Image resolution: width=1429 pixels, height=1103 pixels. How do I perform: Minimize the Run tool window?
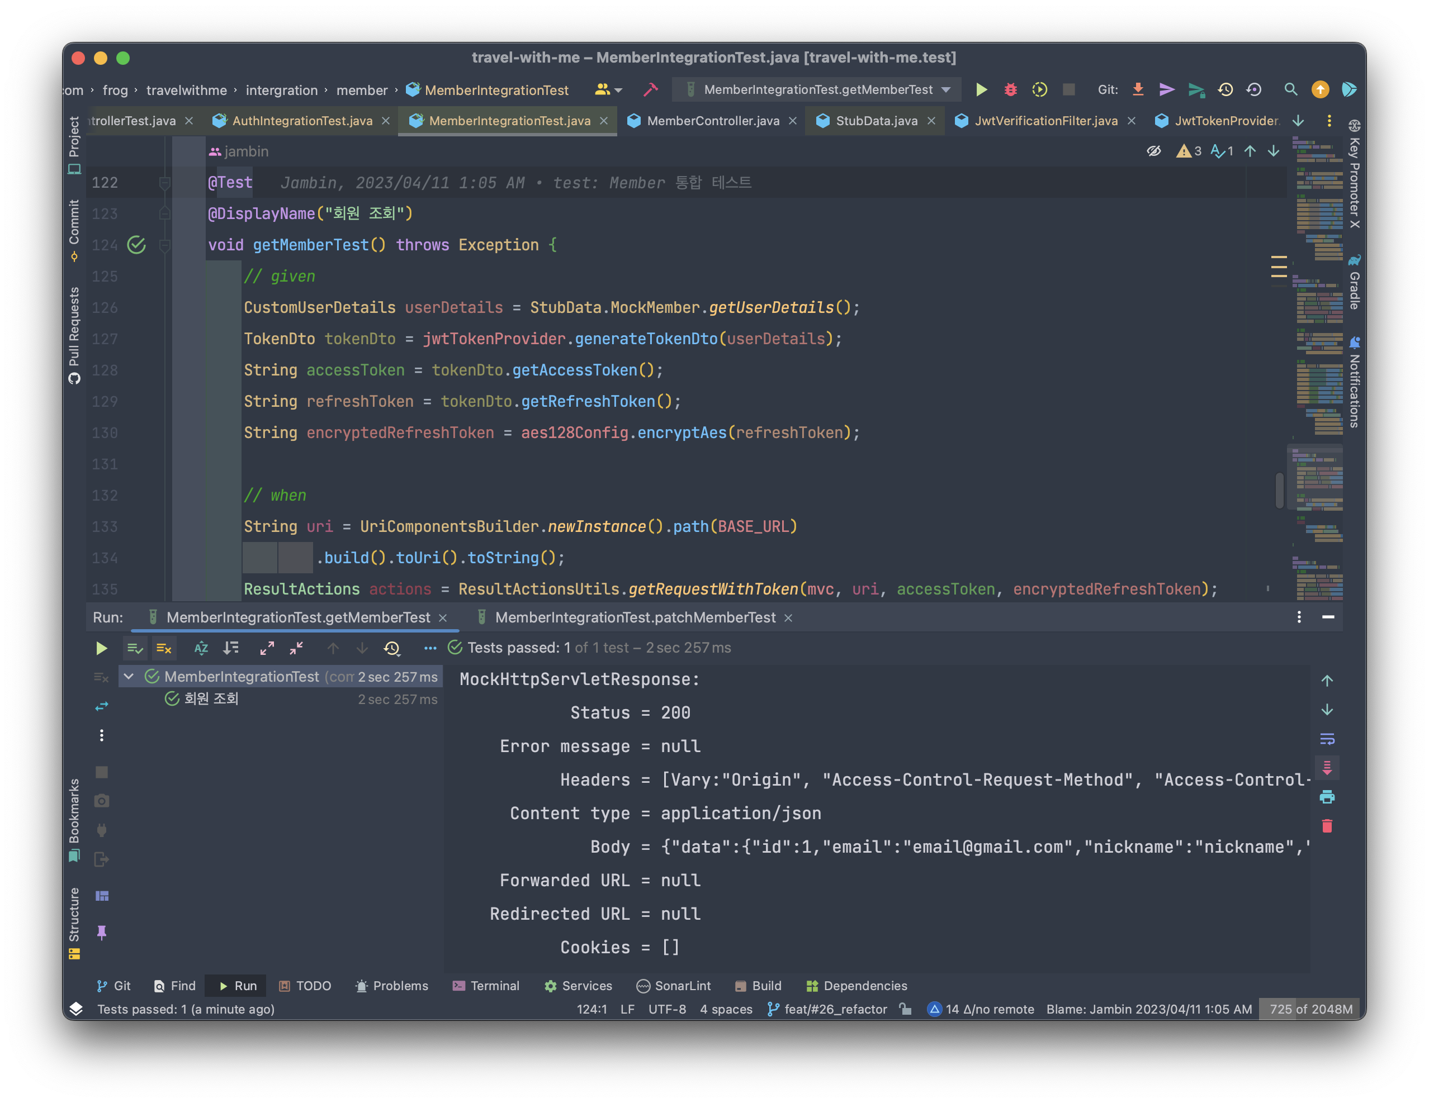[1328, 616]
